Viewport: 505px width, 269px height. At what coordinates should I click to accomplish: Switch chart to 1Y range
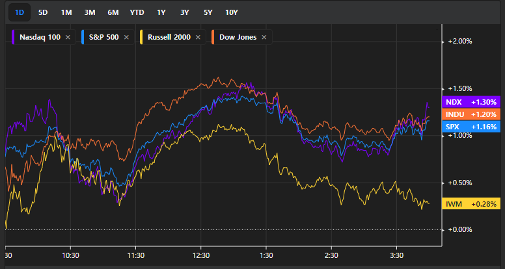click(161, 12)
